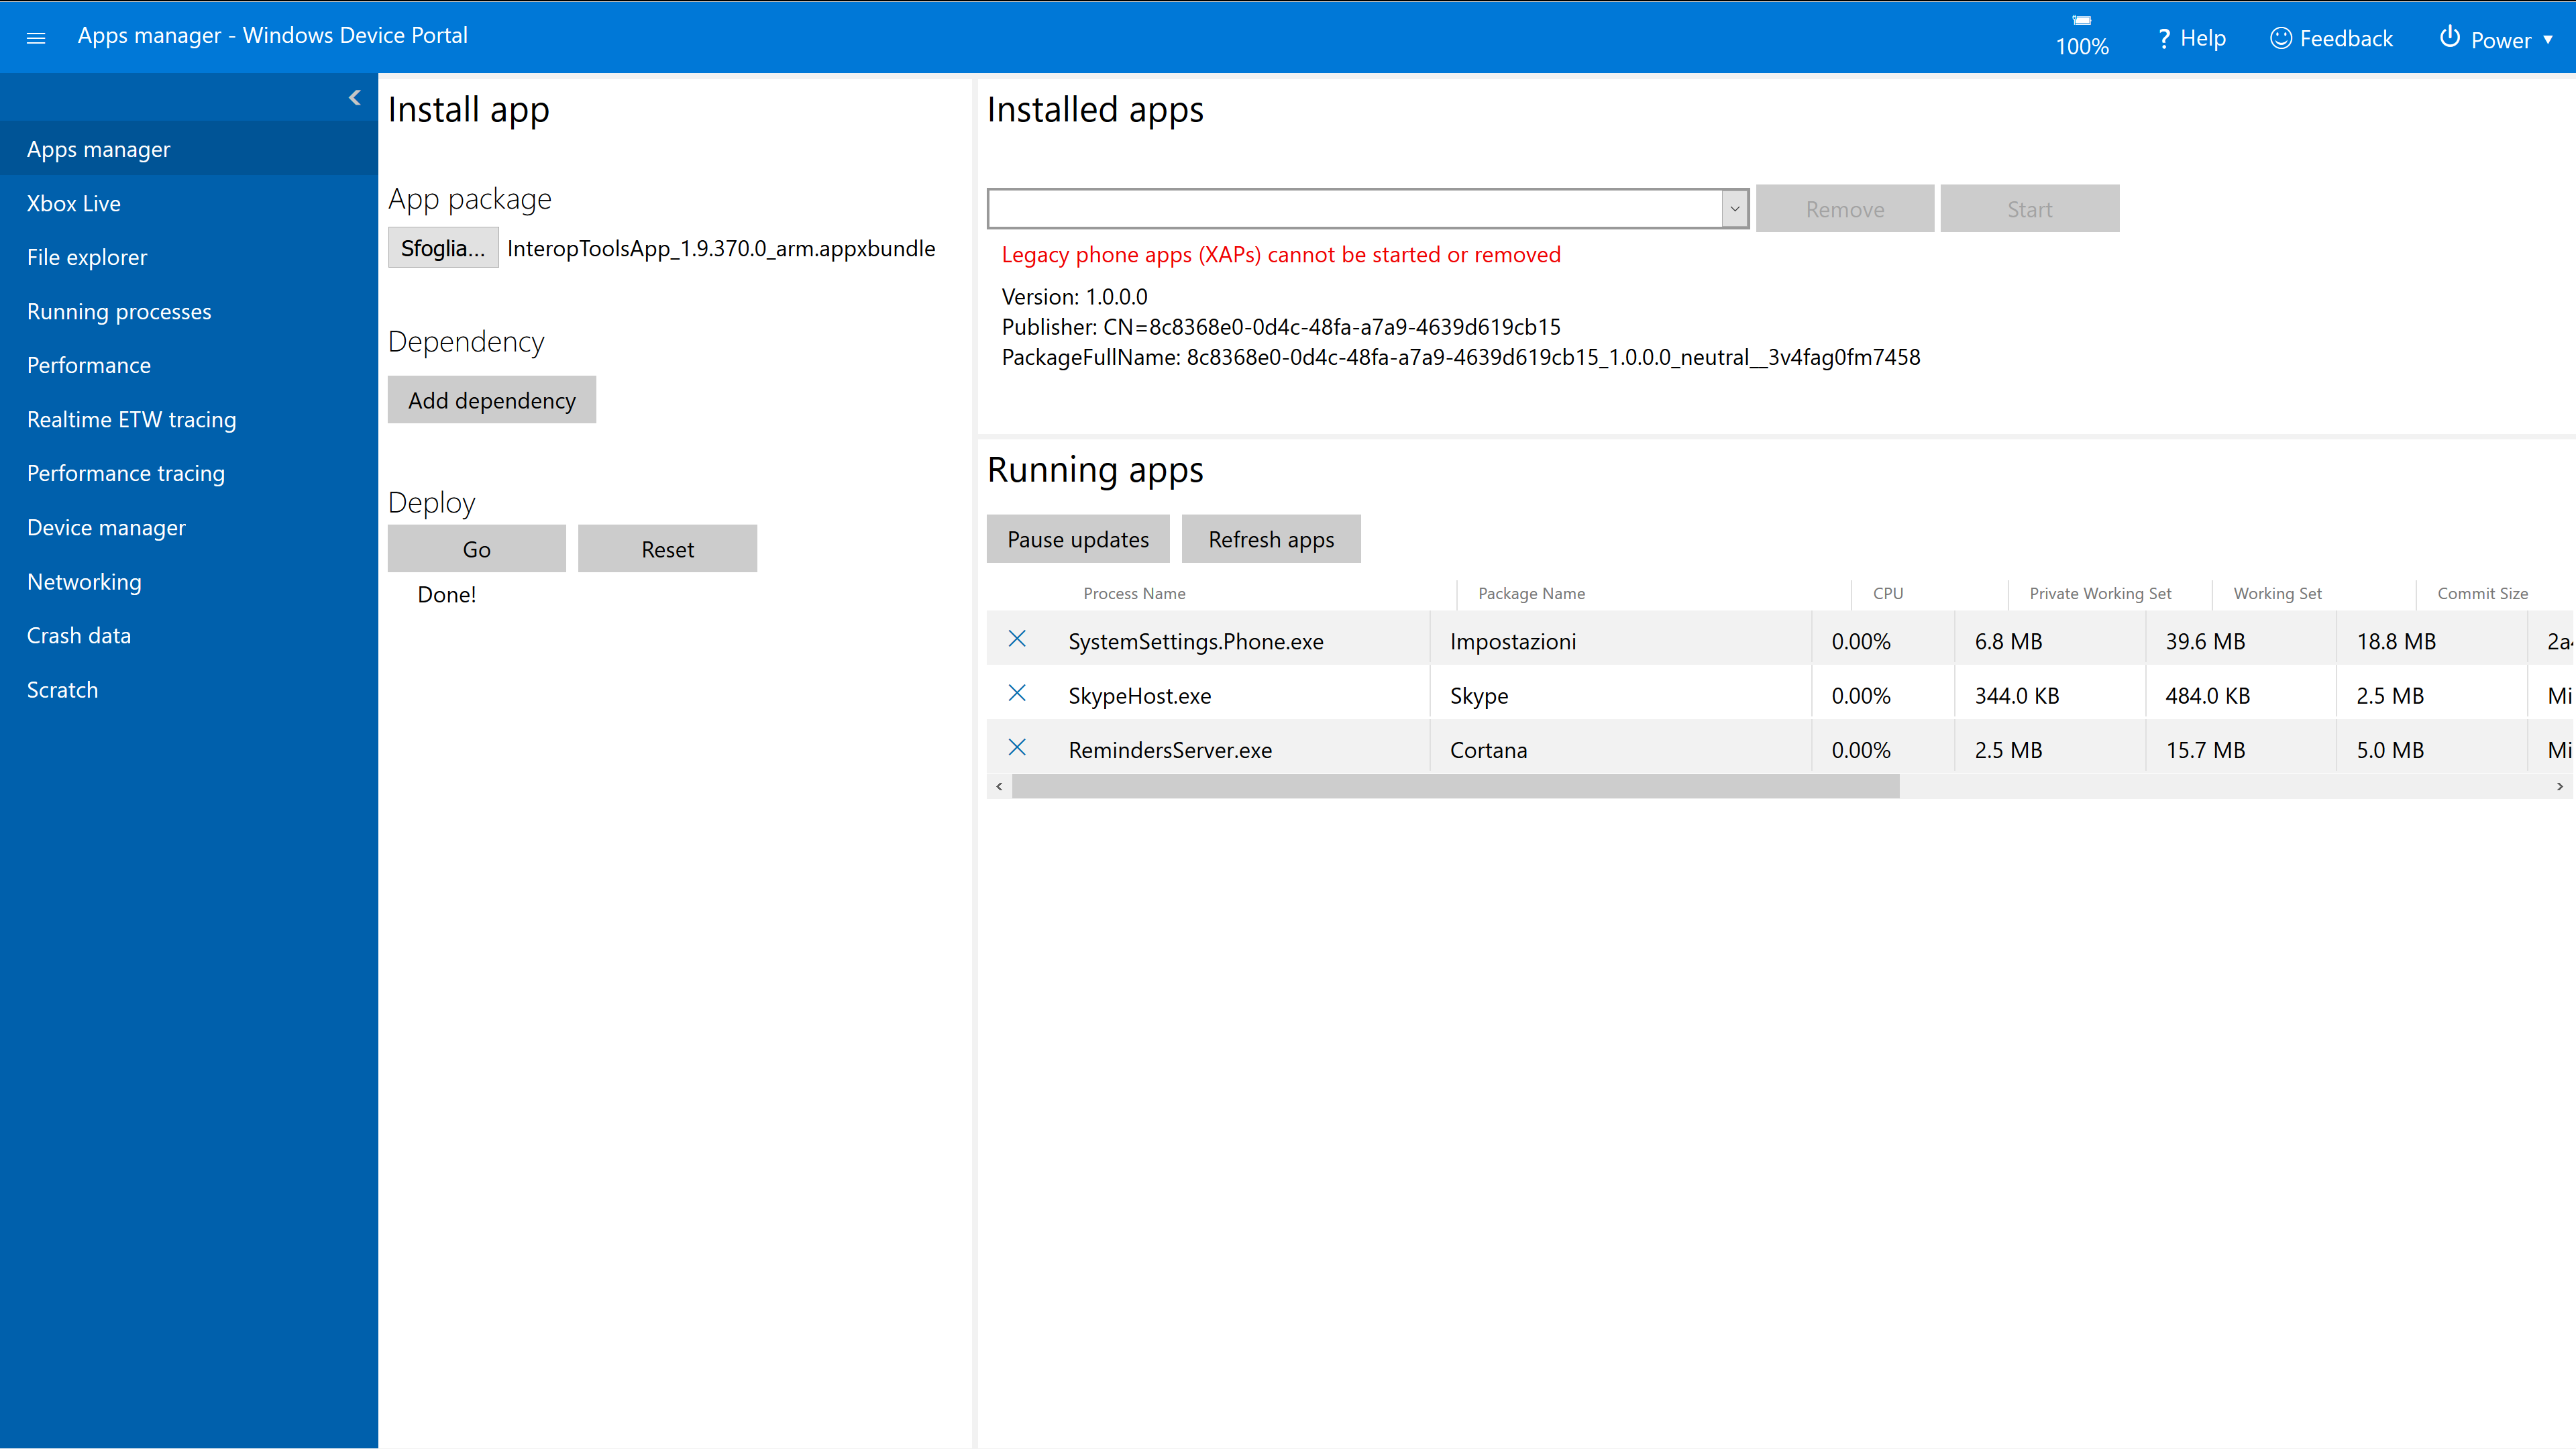Click the installed apps dropdown arrow
Viewport: 2576px width, 1449px height.
point(1735,208)
